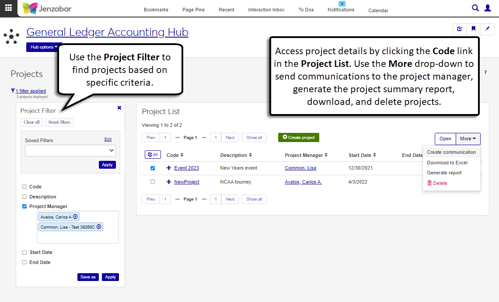This screenshot has height=302, width=499.
Task: Click the hub network icon beside the title
Action: point(11,37)
